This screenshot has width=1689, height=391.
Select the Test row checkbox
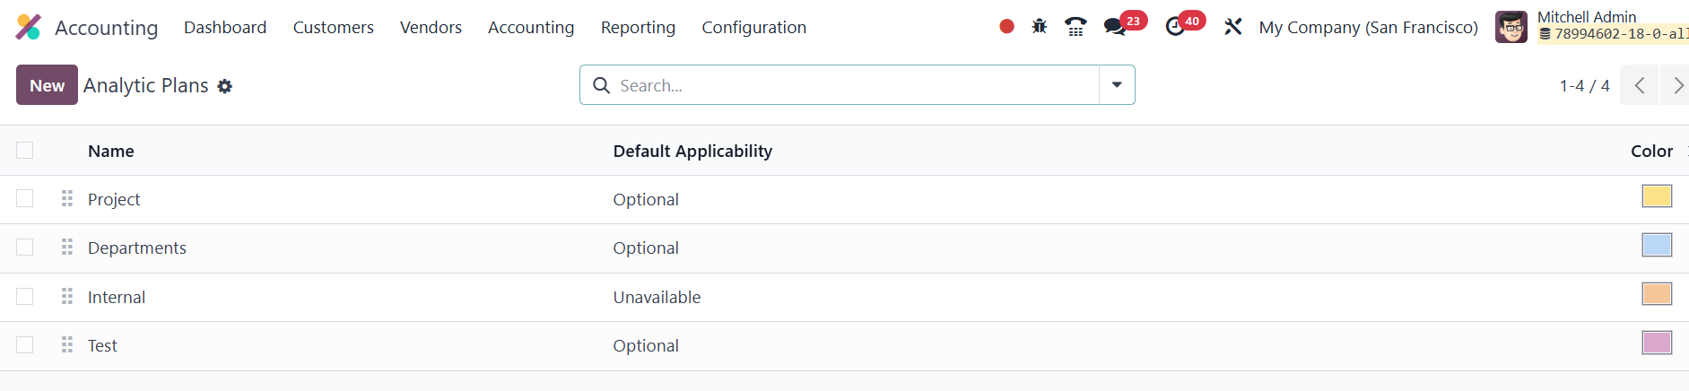[25, 345]
